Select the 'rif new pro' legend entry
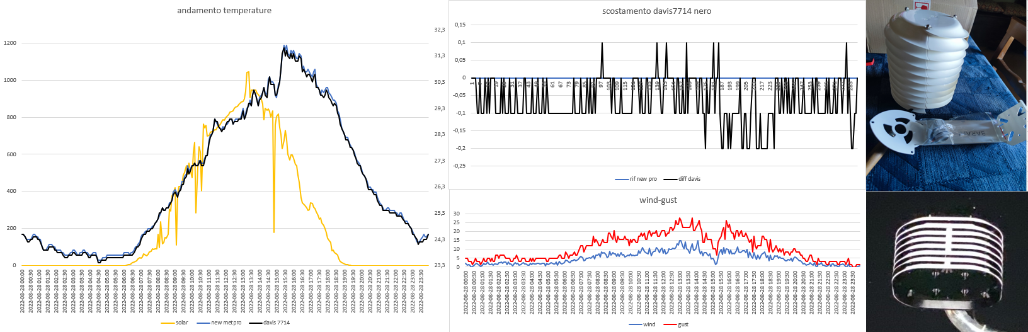Screen dimensions: 1028x332 642,179
